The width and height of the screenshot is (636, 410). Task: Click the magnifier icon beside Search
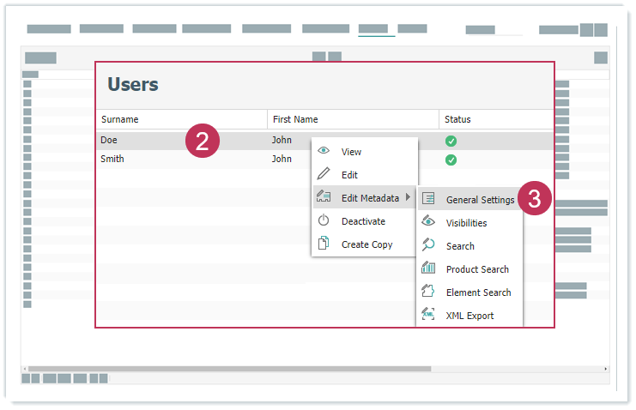pyautogui.click(x=428, y=245)
